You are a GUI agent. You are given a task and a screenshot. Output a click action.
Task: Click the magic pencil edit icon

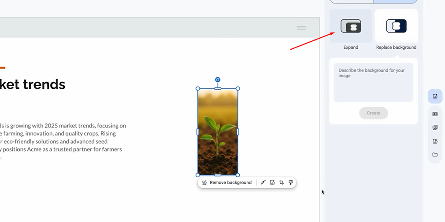263,182
